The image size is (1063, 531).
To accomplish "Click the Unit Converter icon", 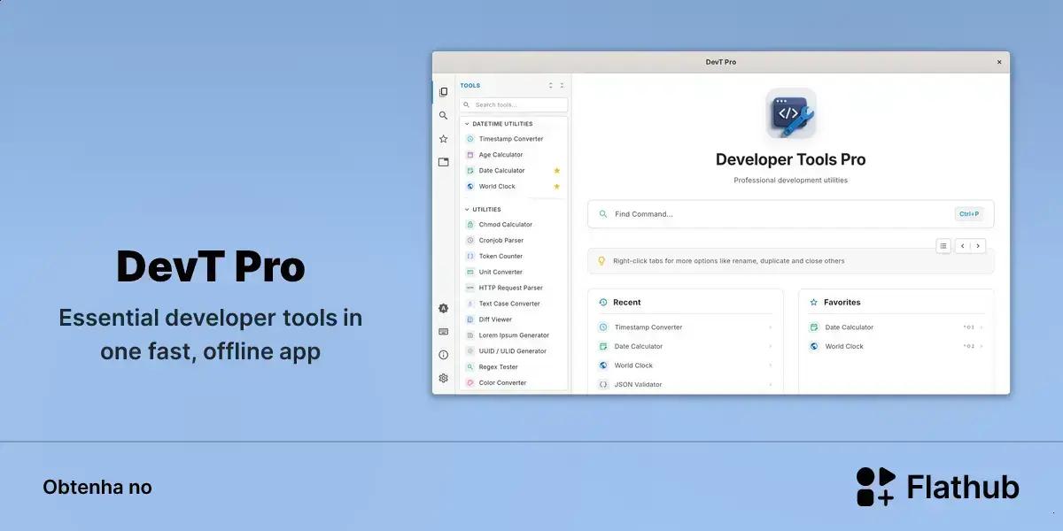I will coord(470,273).
